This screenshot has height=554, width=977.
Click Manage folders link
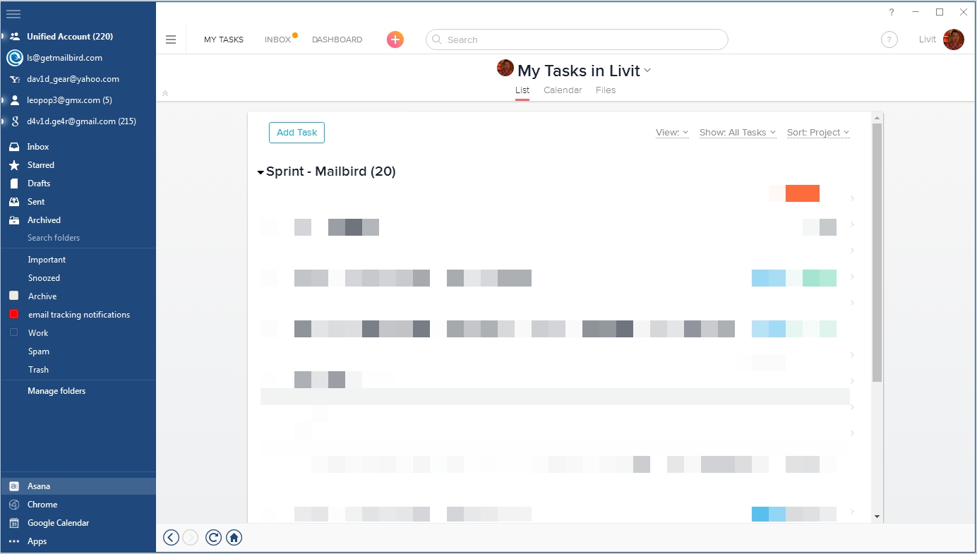pos(56,391)
